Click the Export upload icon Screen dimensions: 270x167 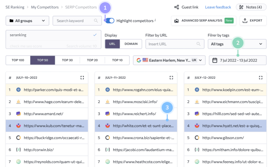pyautogui.click(x=245, y=20)
